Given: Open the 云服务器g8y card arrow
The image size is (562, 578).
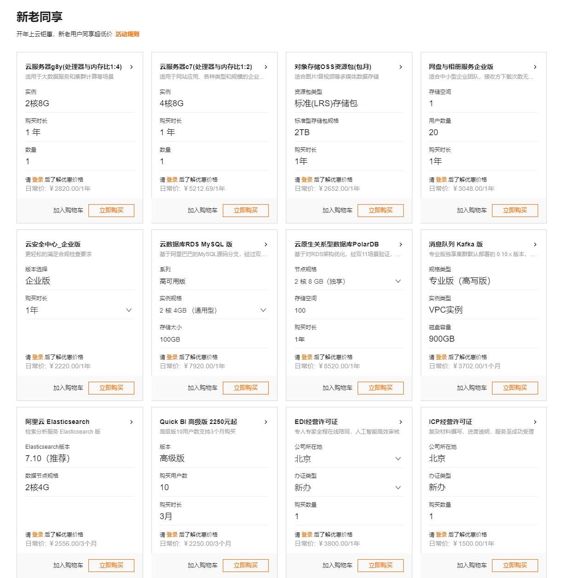Looking at the screenshot, I should 132,67.
